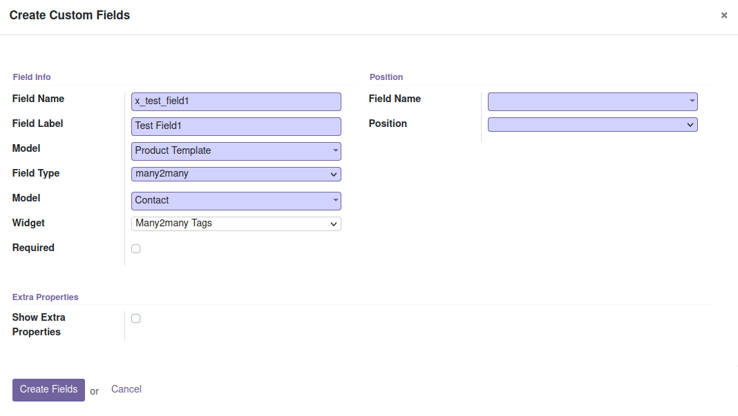Click the Widget field label

click(28, 223)
